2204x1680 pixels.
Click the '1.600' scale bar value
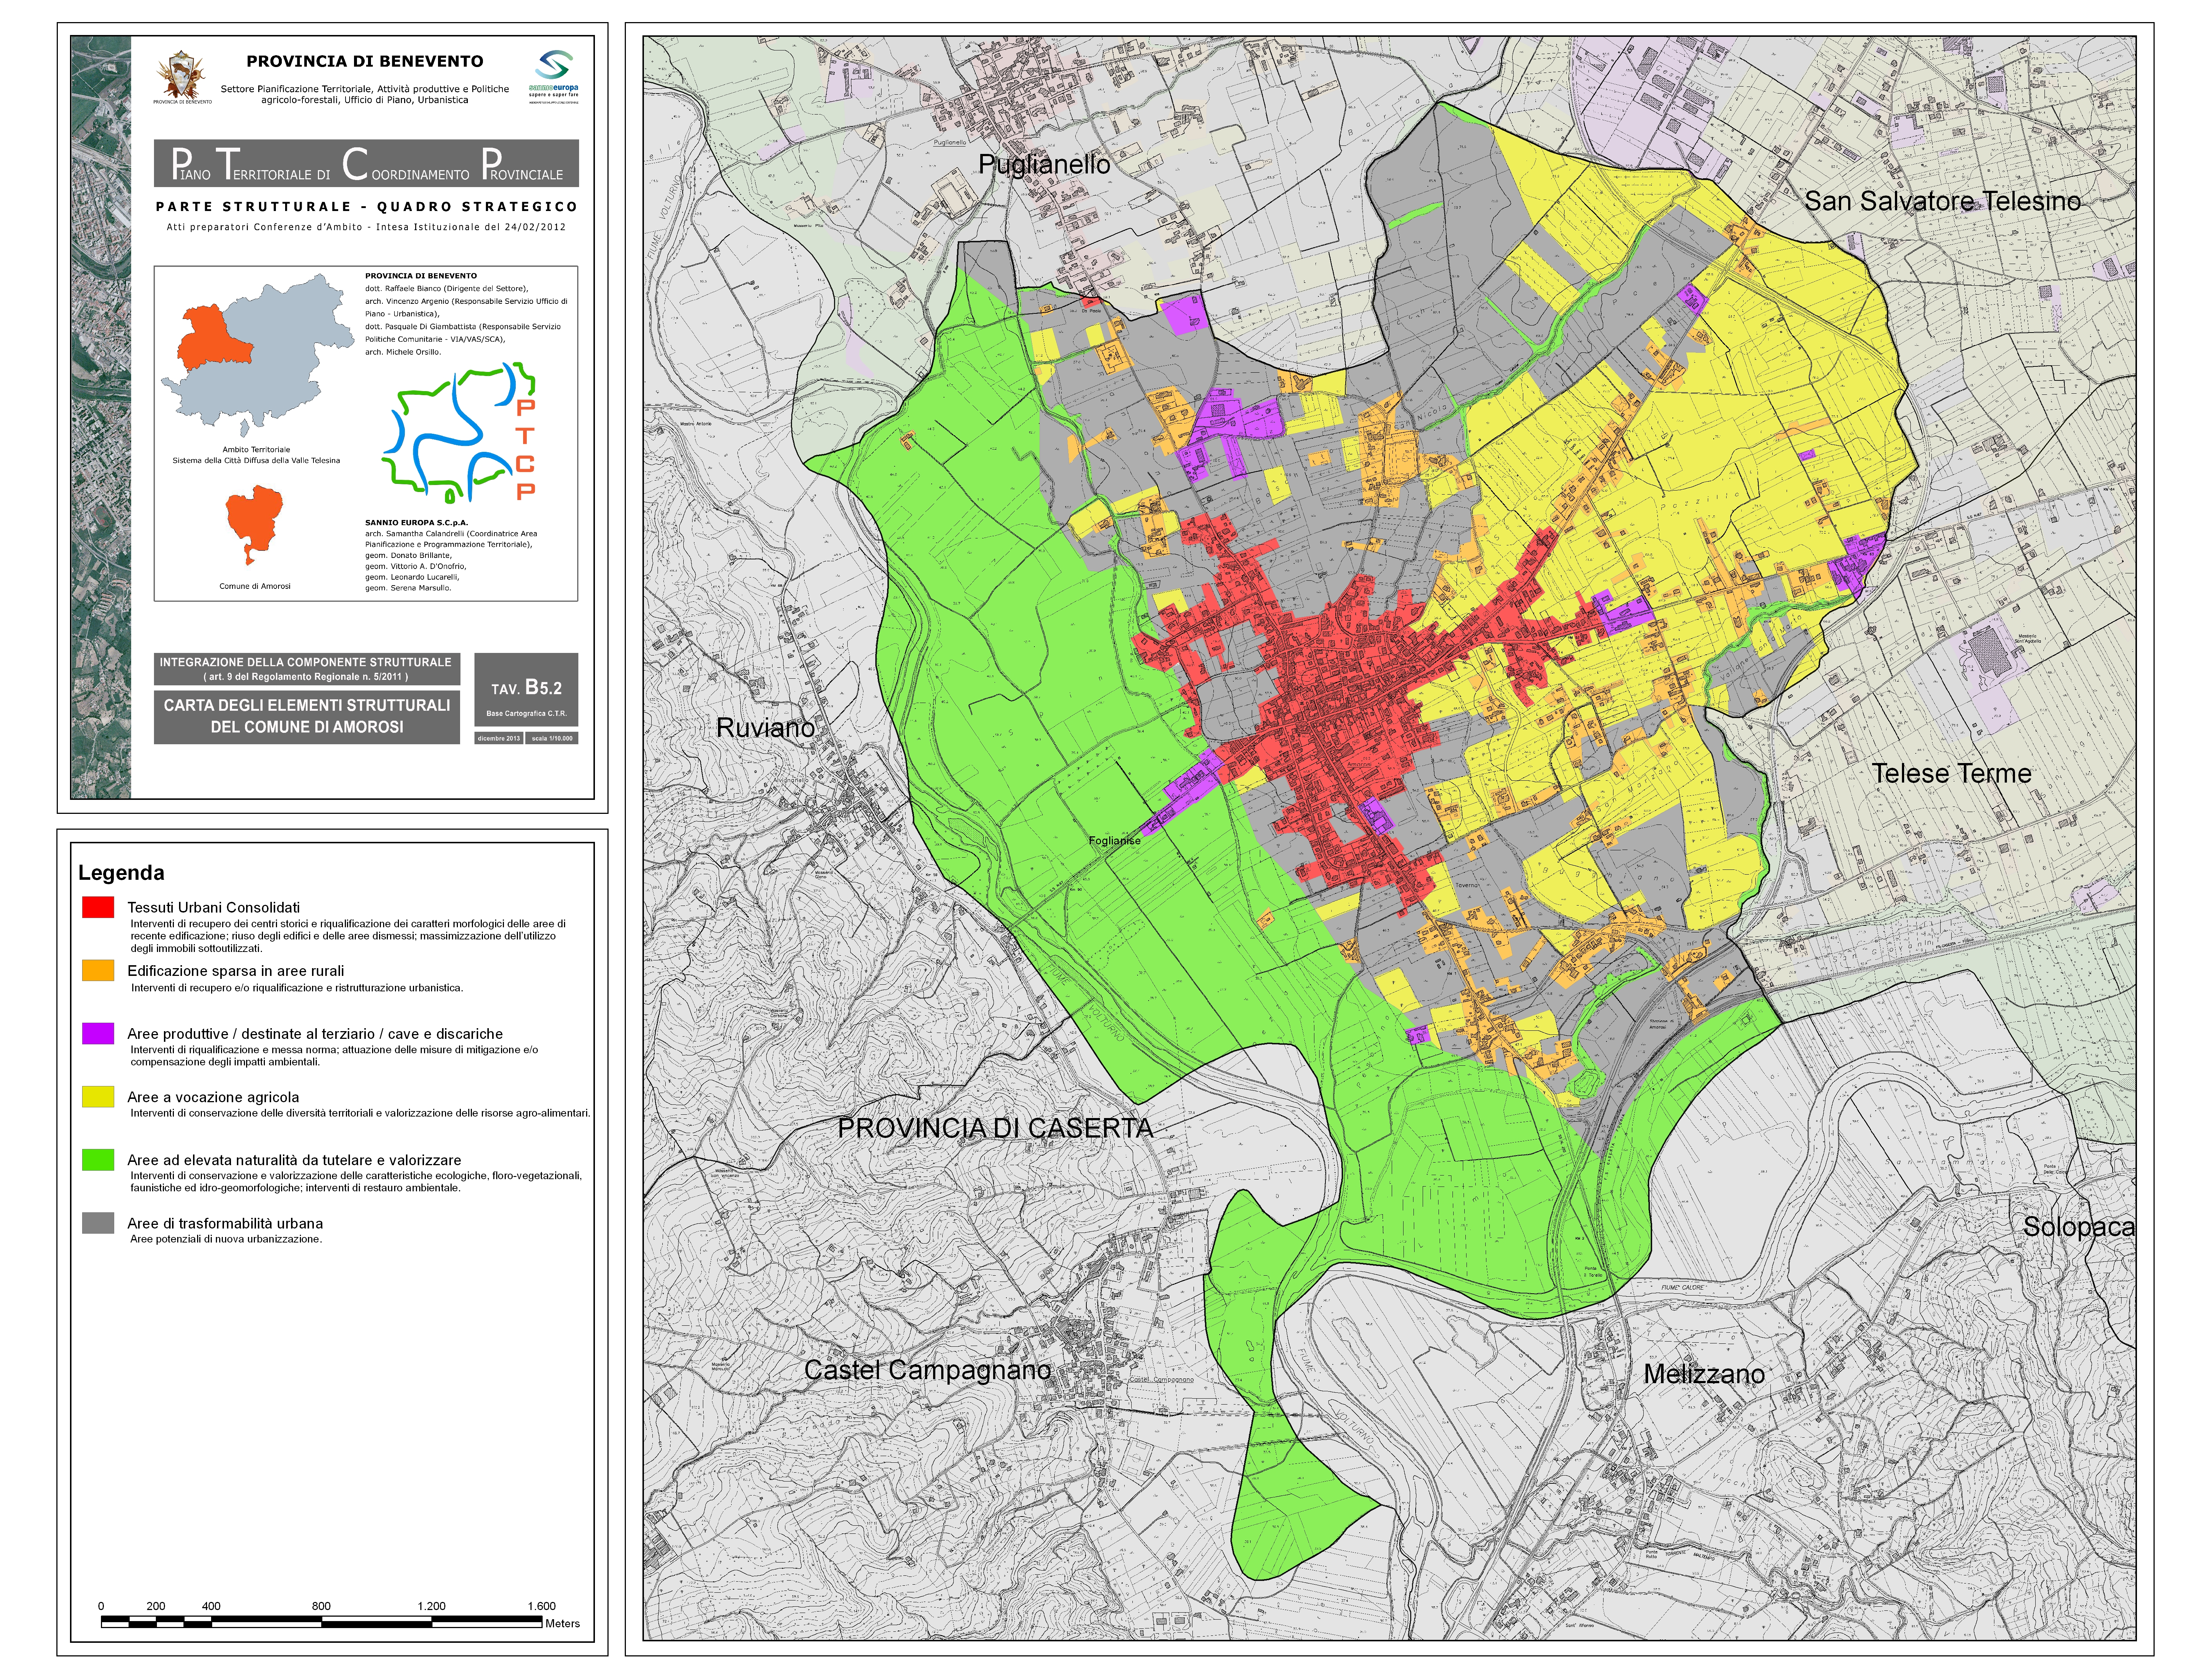pyautogui.click(x=541, y=1606)
